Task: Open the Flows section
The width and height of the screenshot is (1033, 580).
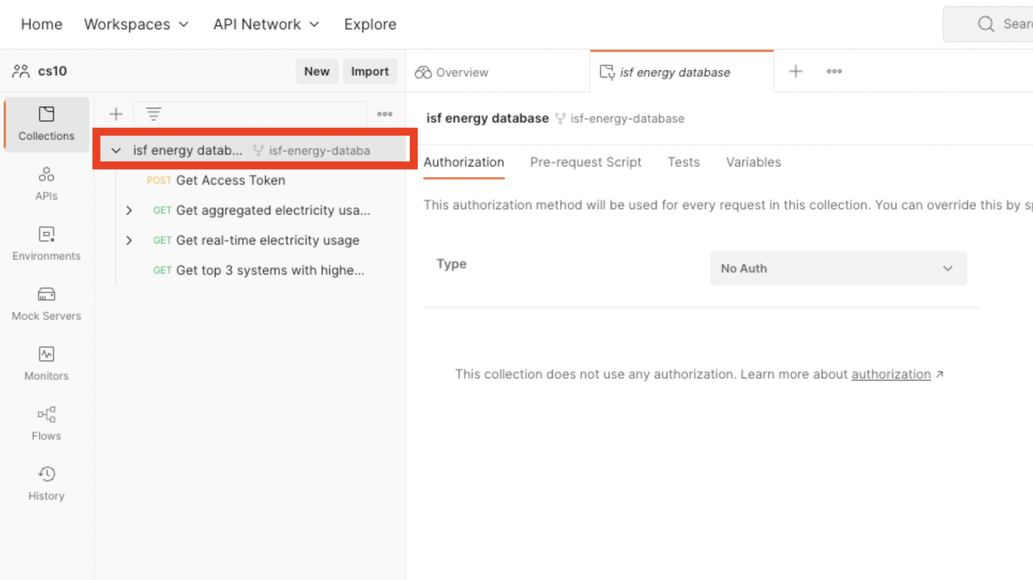Action: 47,424
